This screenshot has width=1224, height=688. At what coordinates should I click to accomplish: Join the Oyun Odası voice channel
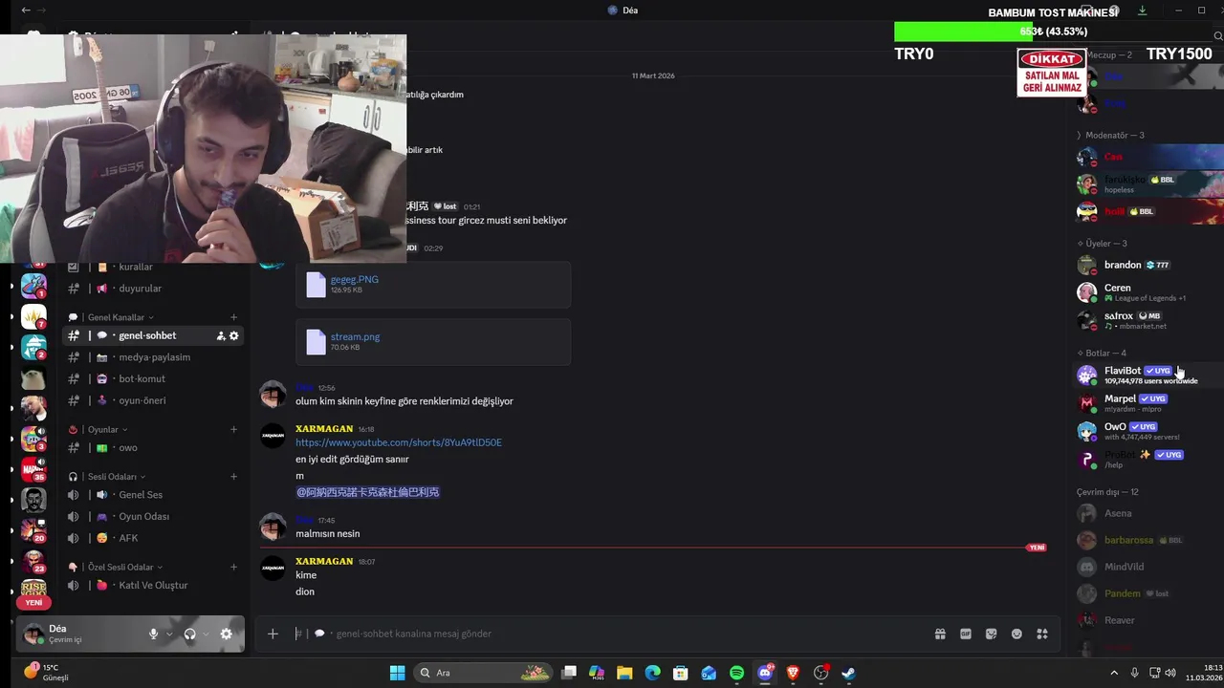[153, 516]
